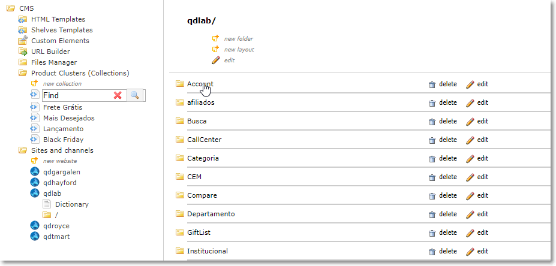Image resolution: width=556 pixels, height=266 pixels.
Task: Open the Dictionary under qdlab
Action: [x=71, y=204]
